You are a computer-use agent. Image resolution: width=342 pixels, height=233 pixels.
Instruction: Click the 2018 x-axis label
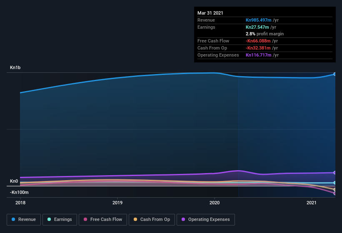click(20, 203)
